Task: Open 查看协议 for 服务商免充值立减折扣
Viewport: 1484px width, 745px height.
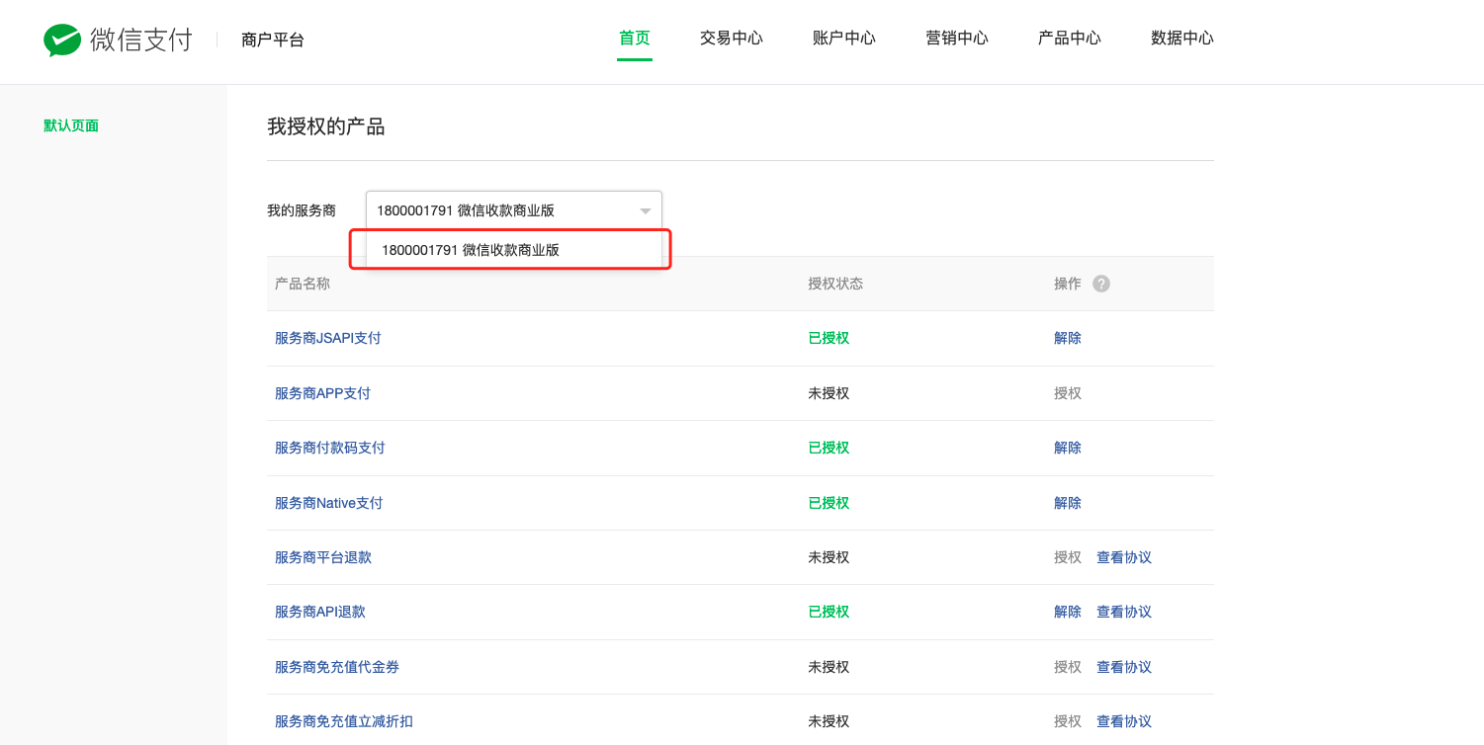Action: tap(1124, 721)
